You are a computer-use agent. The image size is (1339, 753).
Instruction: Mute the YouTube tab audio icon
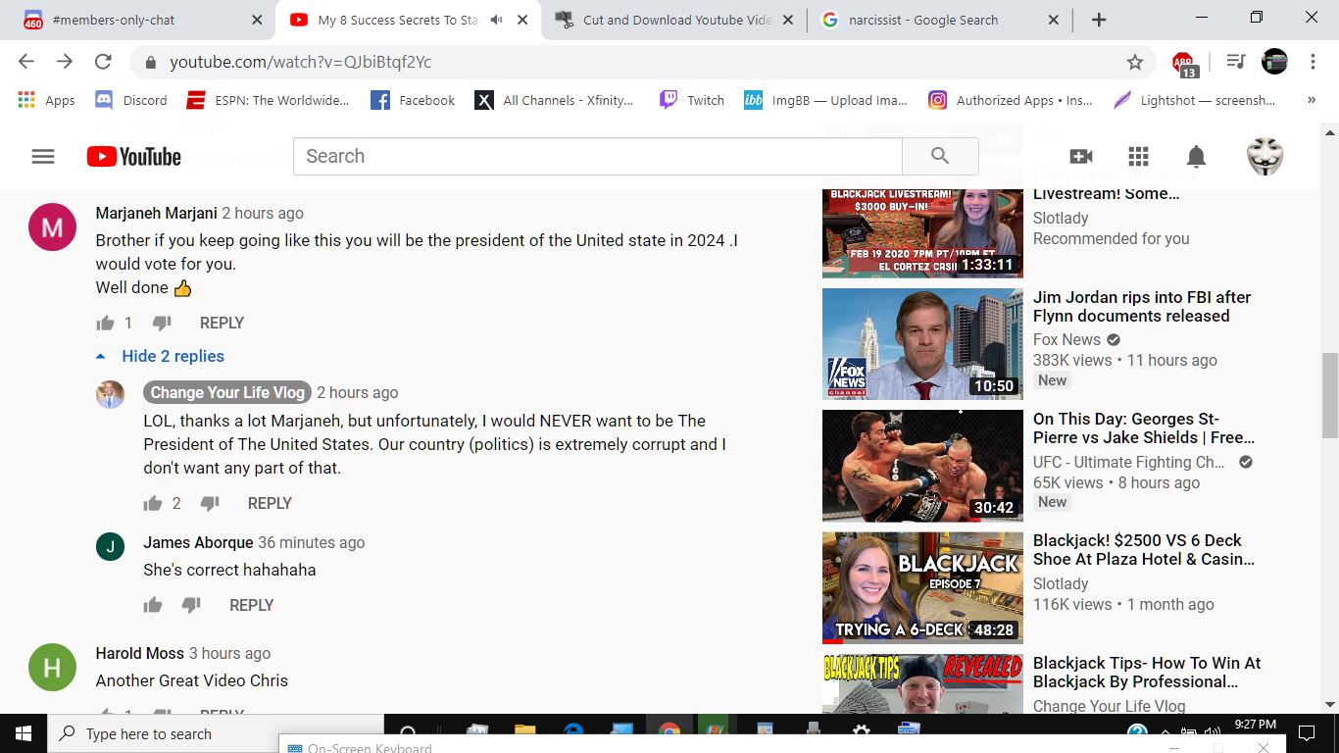pos(497,20)
